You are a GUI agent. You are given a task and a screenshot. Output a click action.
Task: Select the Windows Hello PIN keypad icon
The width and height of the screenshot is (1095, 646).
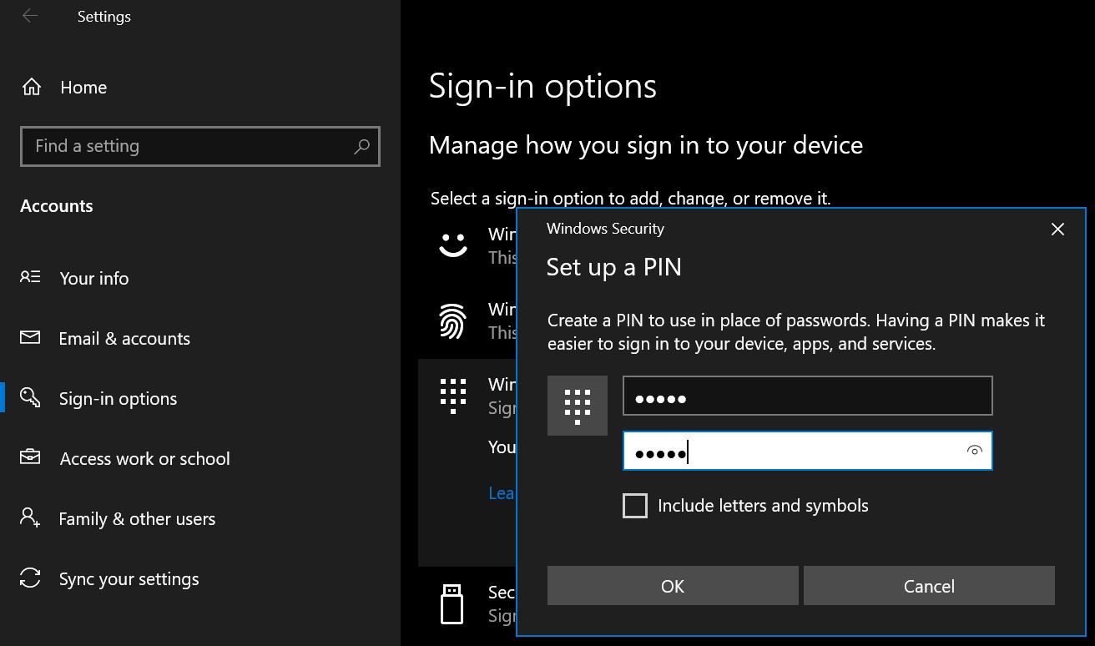(x=453, y=394)
